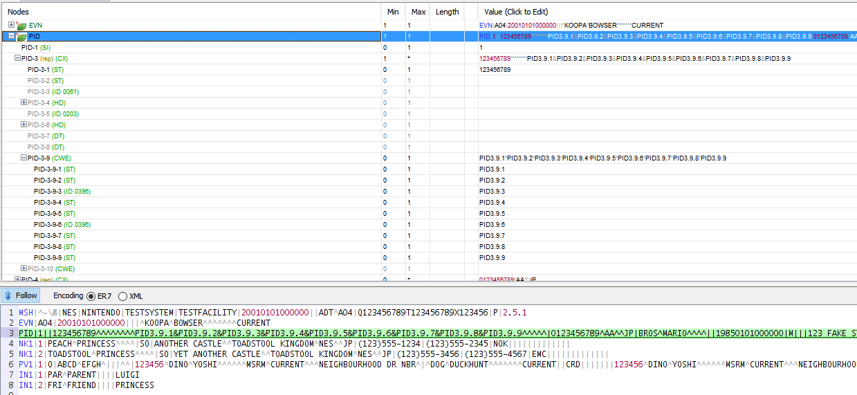Toggle the Follow button

(21, 296)
